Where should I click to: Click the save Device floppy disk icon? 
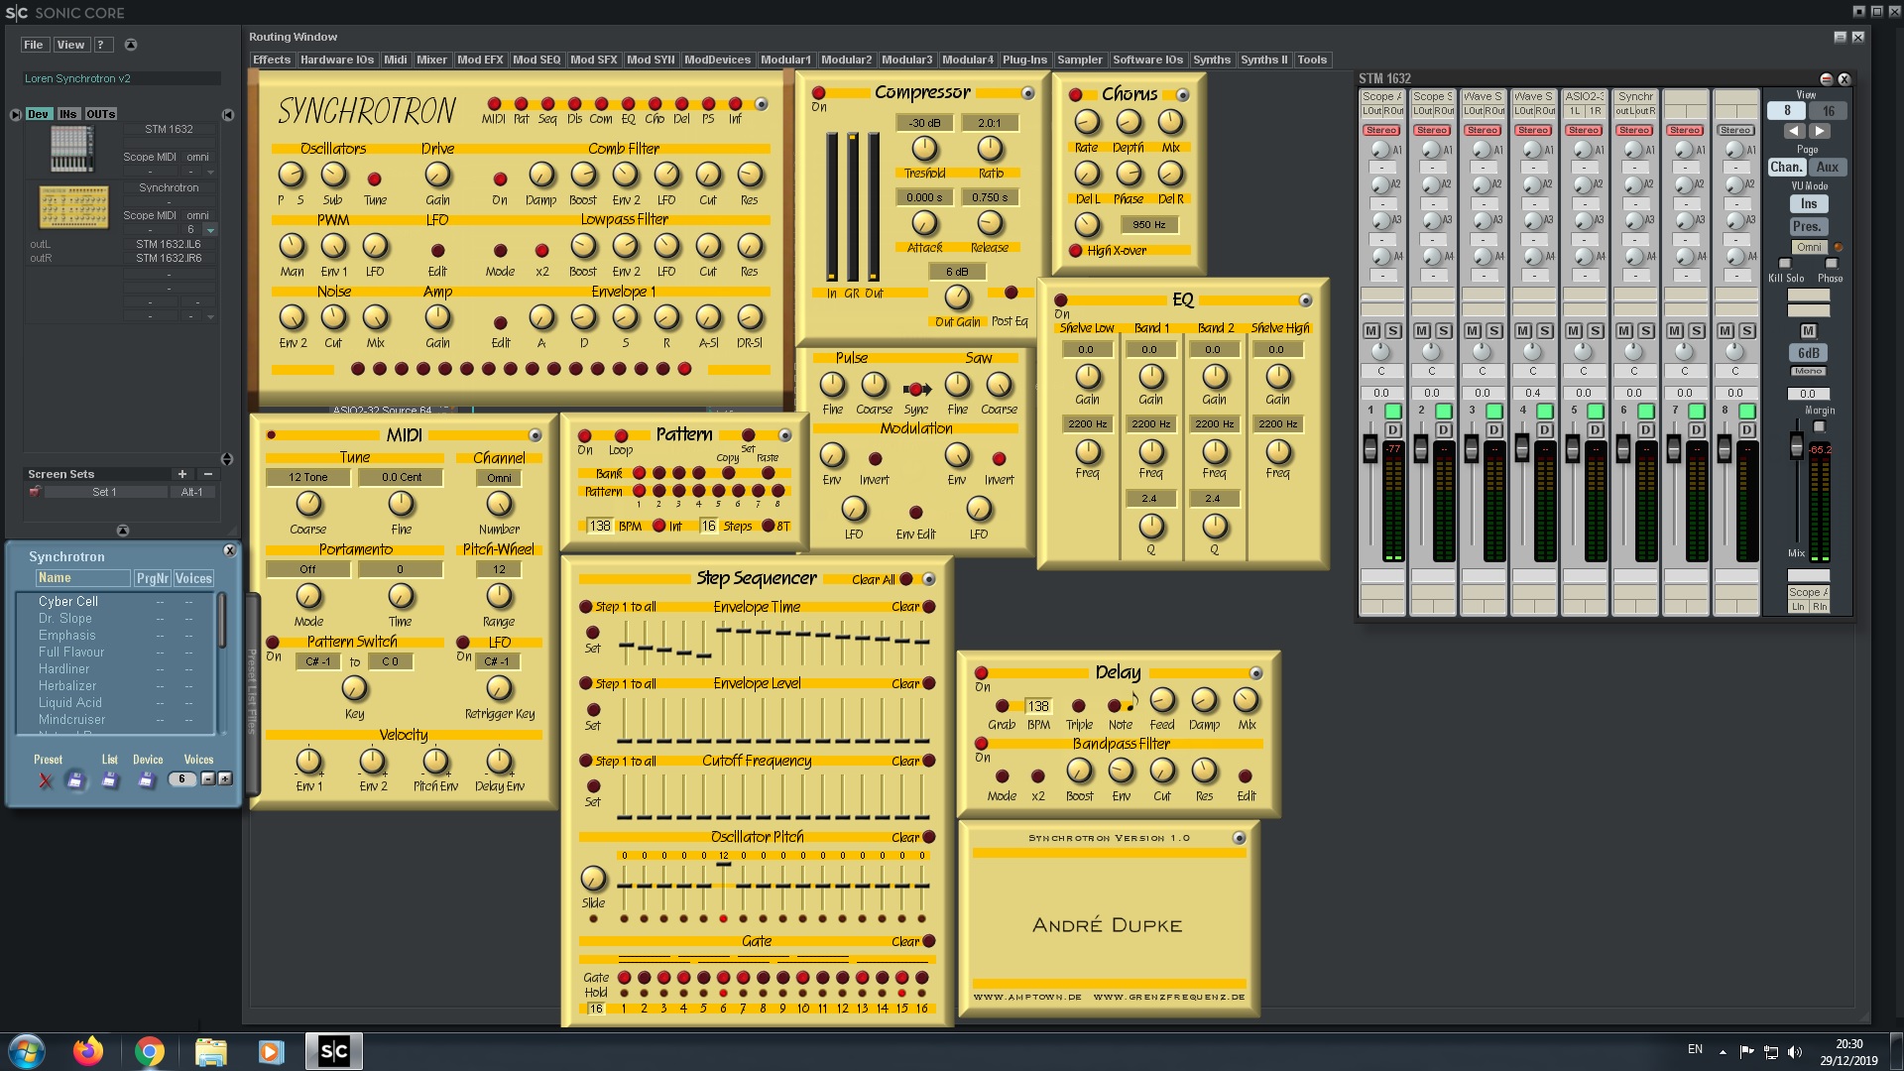(147, 780)
